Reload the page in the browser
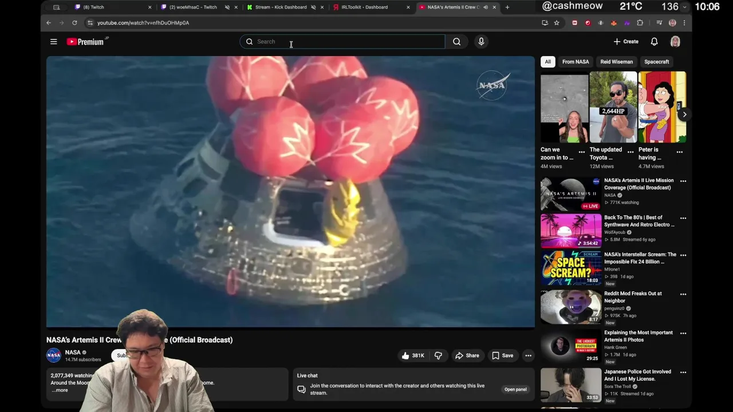This screenshot has height=412, width=733. (x=74, y=23)
